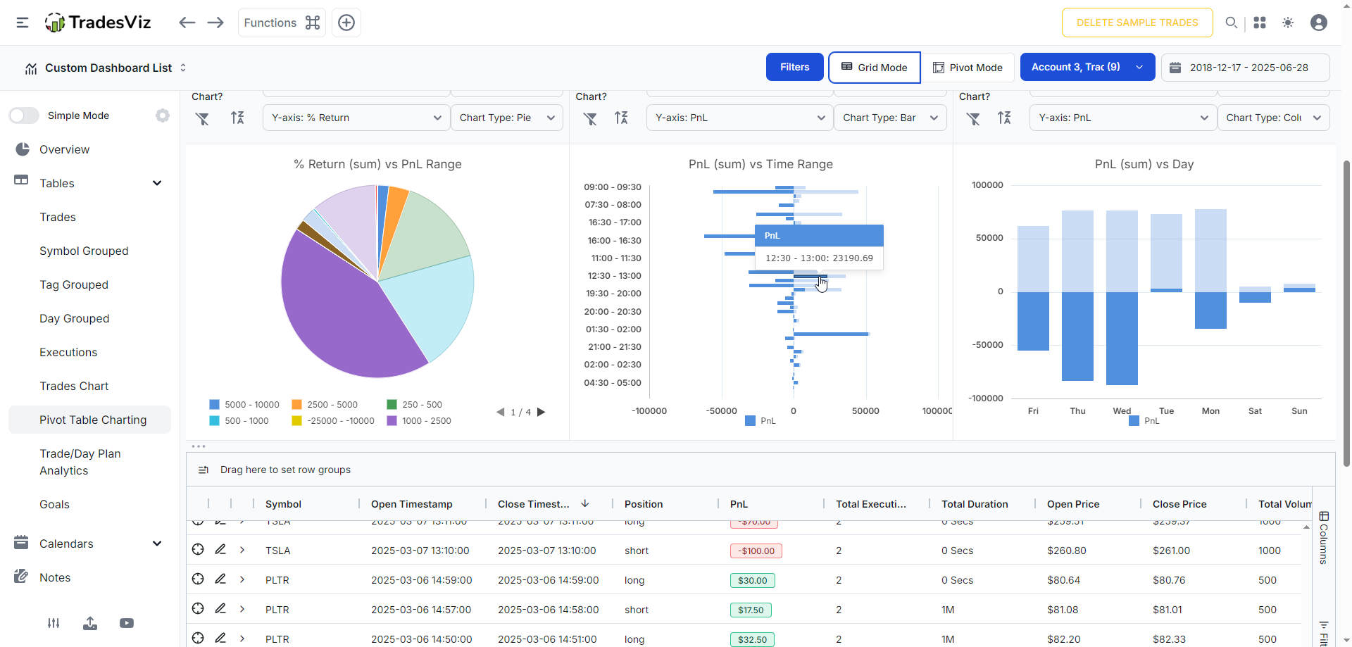Toggle PnL legend on Time Range chart
The height and width of the screenshot is (647, 1352).
[x=760, y=421]
